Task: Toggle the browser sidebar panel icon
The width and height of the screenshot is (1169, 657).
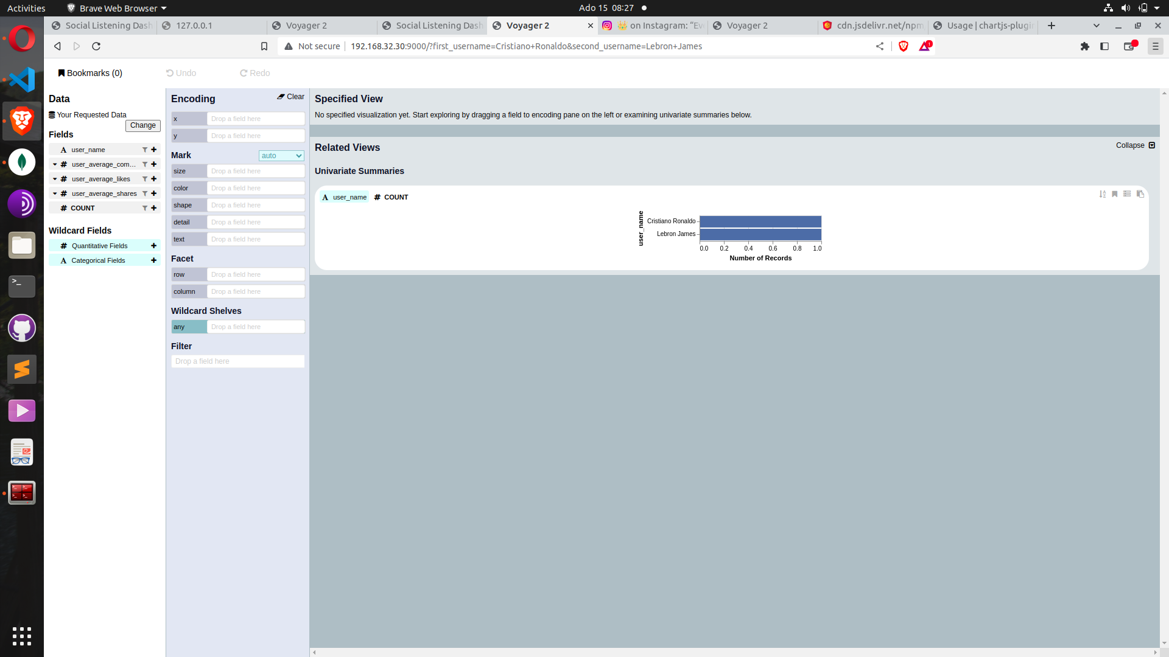Action: click(x=1104, y=46)
